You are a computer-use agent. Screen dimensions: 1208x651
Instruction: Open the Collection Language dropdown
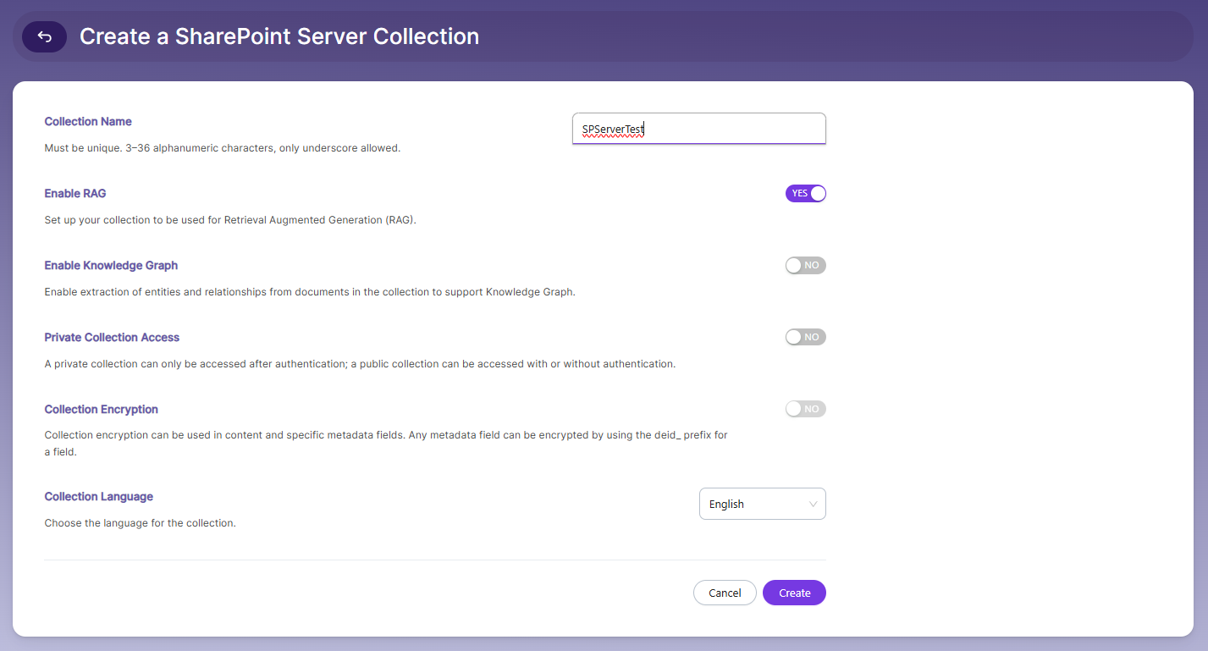point(762,504)
